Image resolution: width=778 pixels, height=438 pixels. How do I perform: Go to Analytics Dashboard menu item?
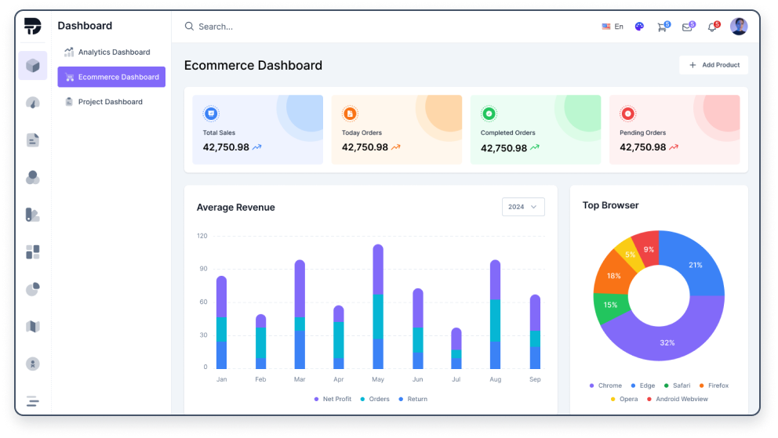[x=114, y=52]
